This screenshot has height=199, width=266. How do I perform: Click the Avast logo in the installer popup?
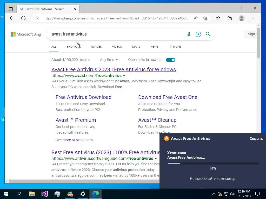tap(167, 138)
